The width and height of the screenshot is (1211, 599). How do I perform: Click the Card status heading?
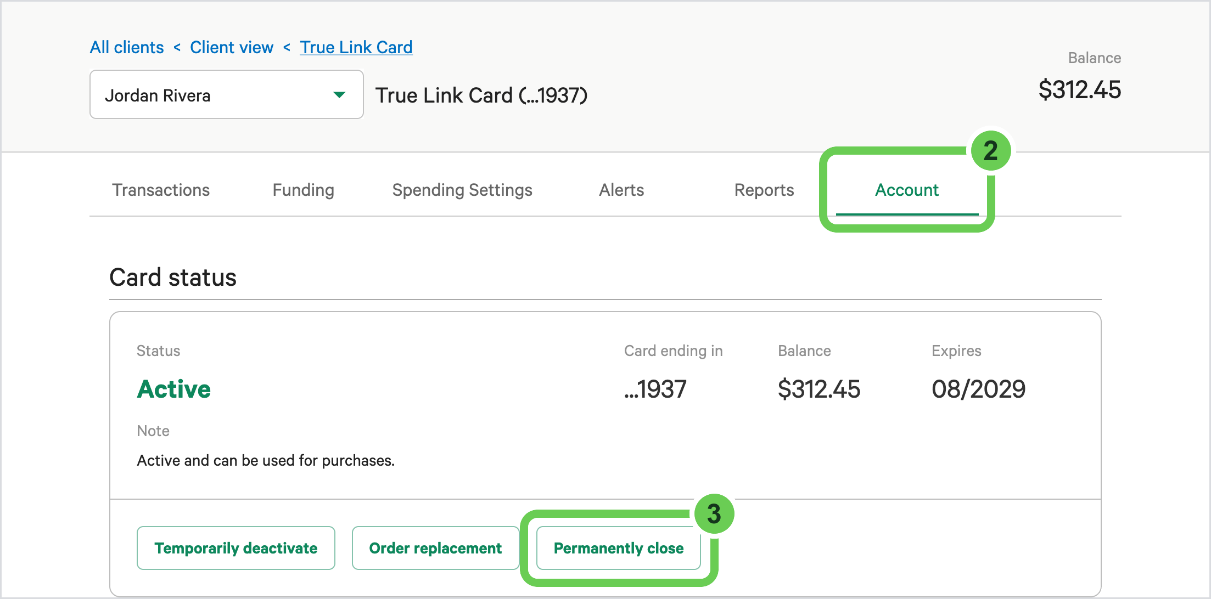[173, 277]
